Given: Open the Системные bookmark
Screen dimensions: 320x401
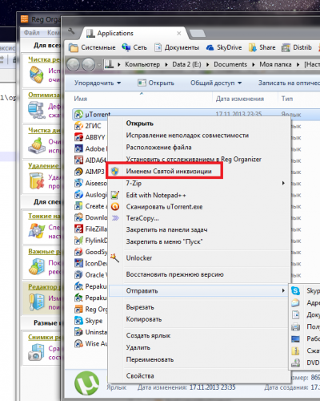Looking at the screenshot, I should click(x=92, y=47).
